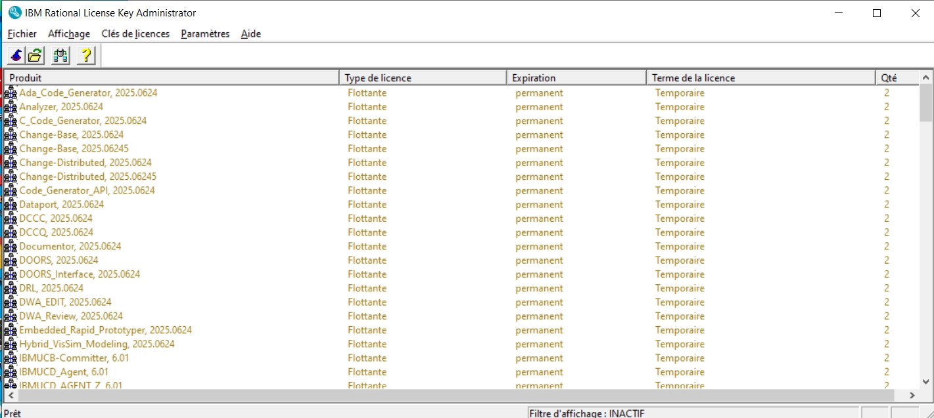The height and width of the screenshot is (418, 934).
Task: Click the license server connection toolbar icon
Action: tap(60, 56)
